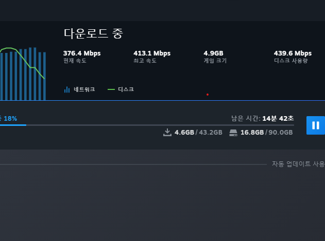
Task: Pause the current download
Action: click(x=315, y=125)
